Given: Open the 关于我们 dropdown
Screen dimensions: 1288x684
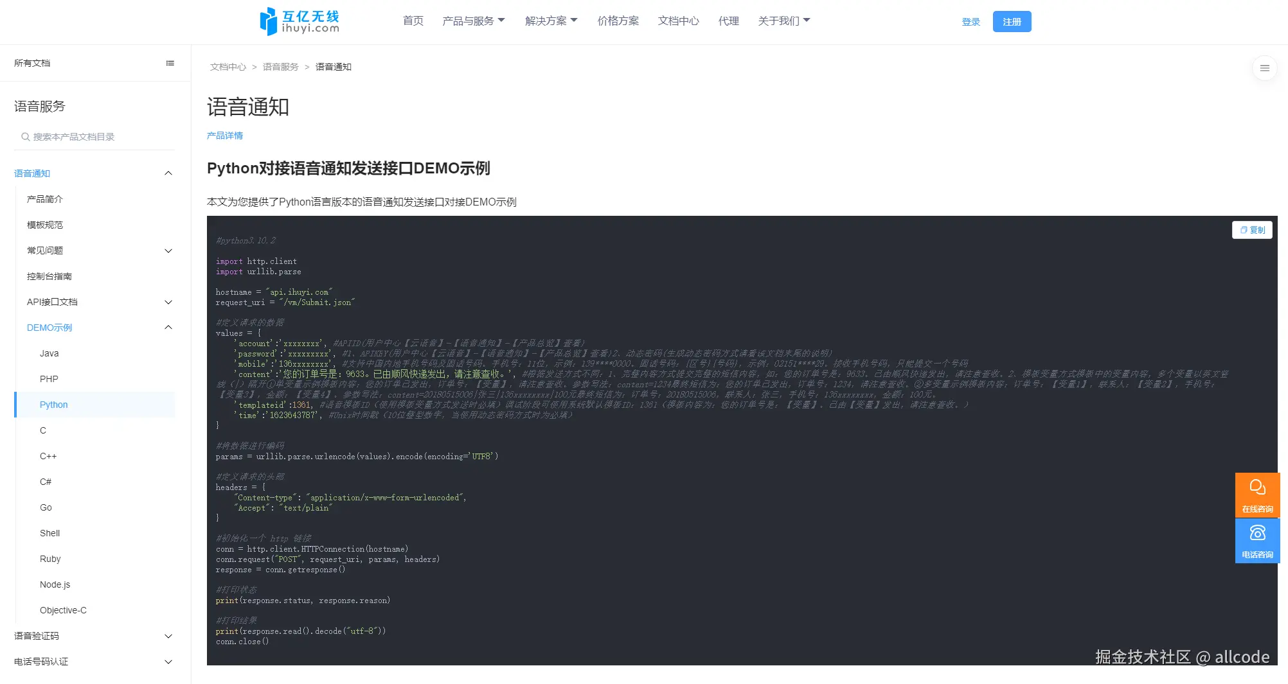Looking at the screenshot, I should click(784, 20).
